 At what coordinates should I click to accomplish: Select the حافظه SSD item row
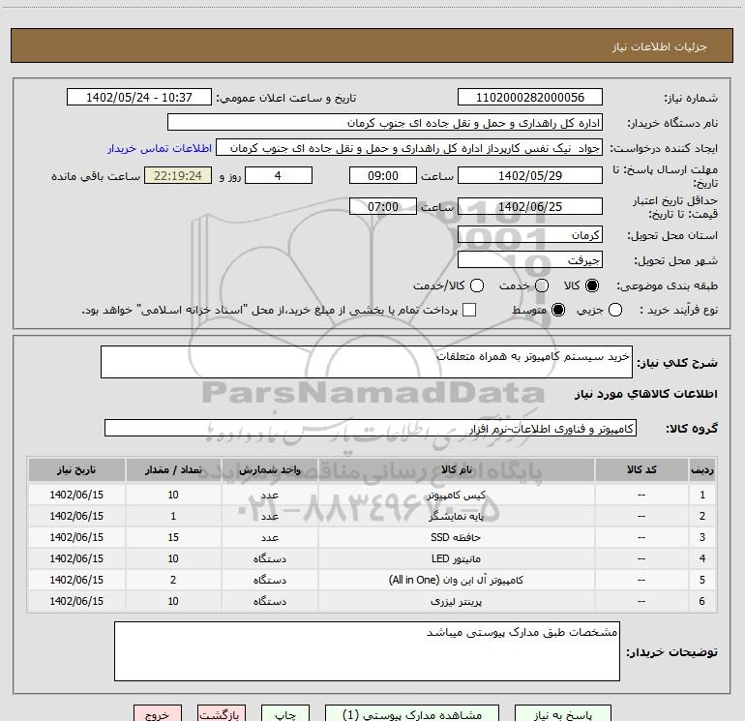click(372, 537)
